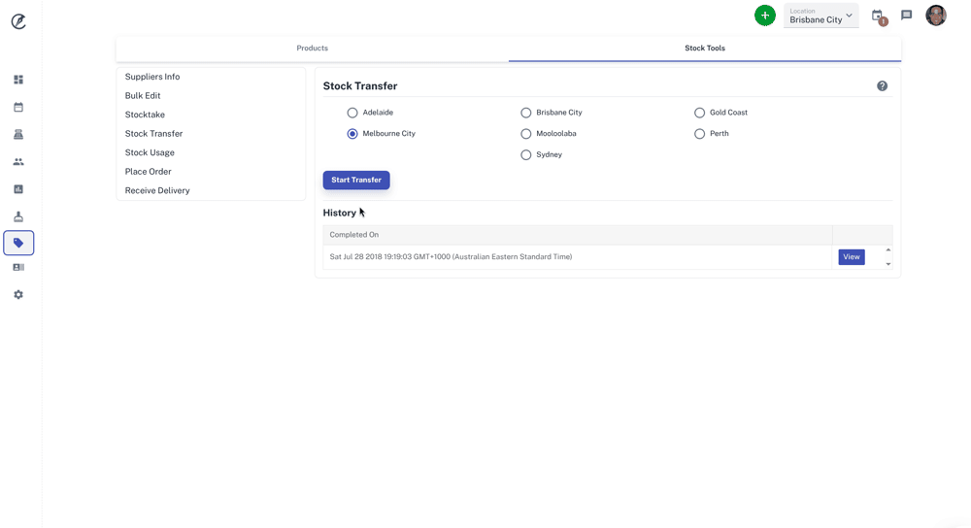Choose the Sydney location radio option
971x528 pixels.
click(x=526, y=155)
